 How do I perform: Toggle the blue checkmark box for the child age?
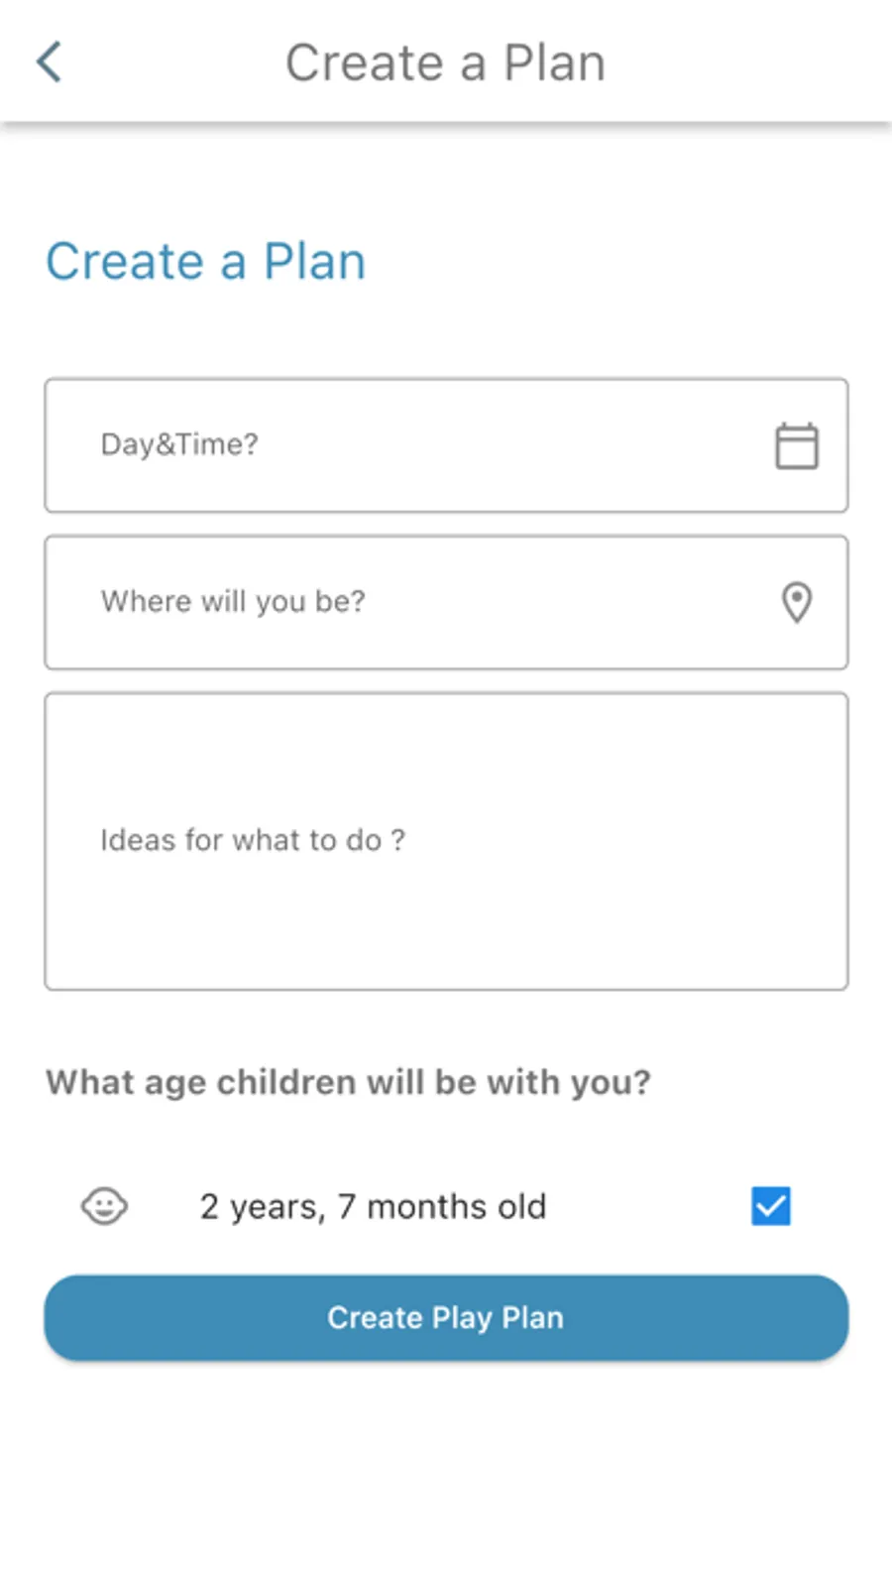770,1206
